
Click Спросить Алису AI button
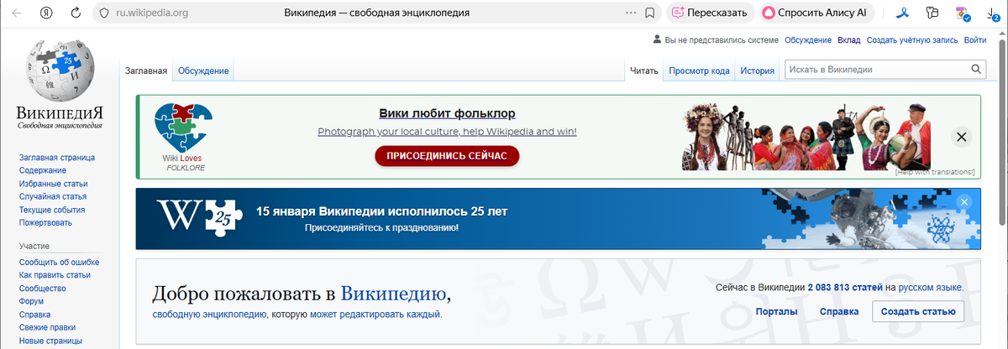(x=816, y=13)
